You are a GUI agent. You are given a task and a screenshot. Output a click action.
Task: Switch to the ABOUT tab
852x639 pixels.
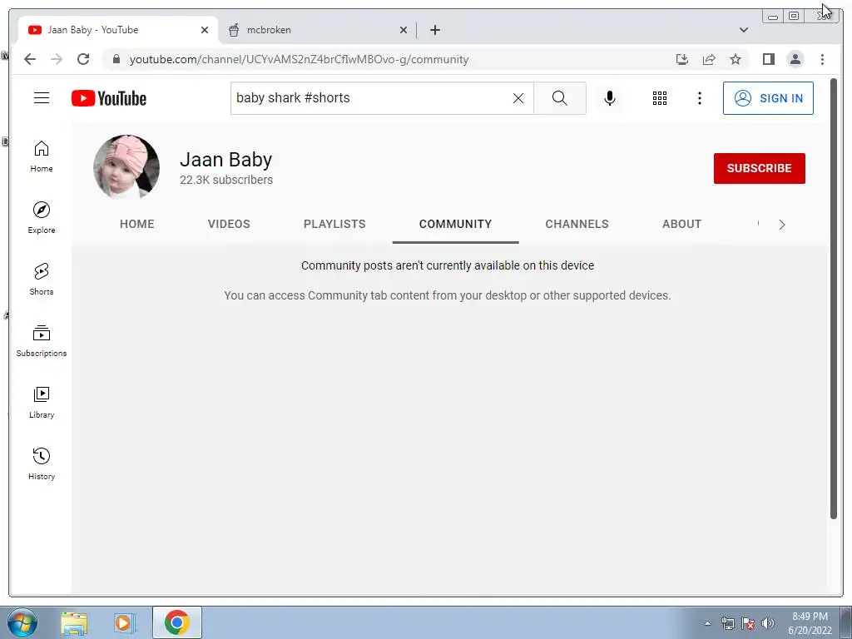coord(682,224)
